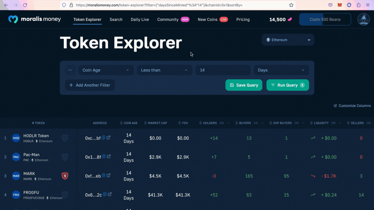Viewport: 374px width, 210px height.
Task: Click Save Query button
Action: click(244, 85)
